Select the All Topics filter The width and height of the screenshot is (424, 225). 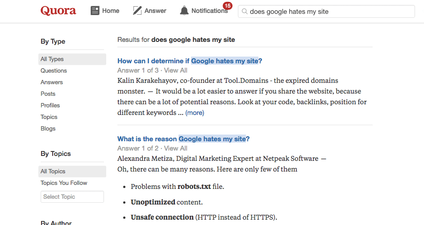click(x=72, y=172)
